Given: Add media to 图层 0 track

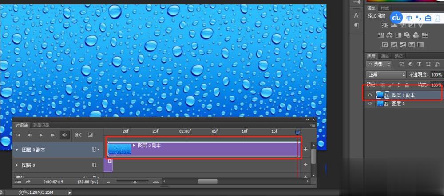Looking at the screenshot, I should pyautogui.click(x=305, y=165).
